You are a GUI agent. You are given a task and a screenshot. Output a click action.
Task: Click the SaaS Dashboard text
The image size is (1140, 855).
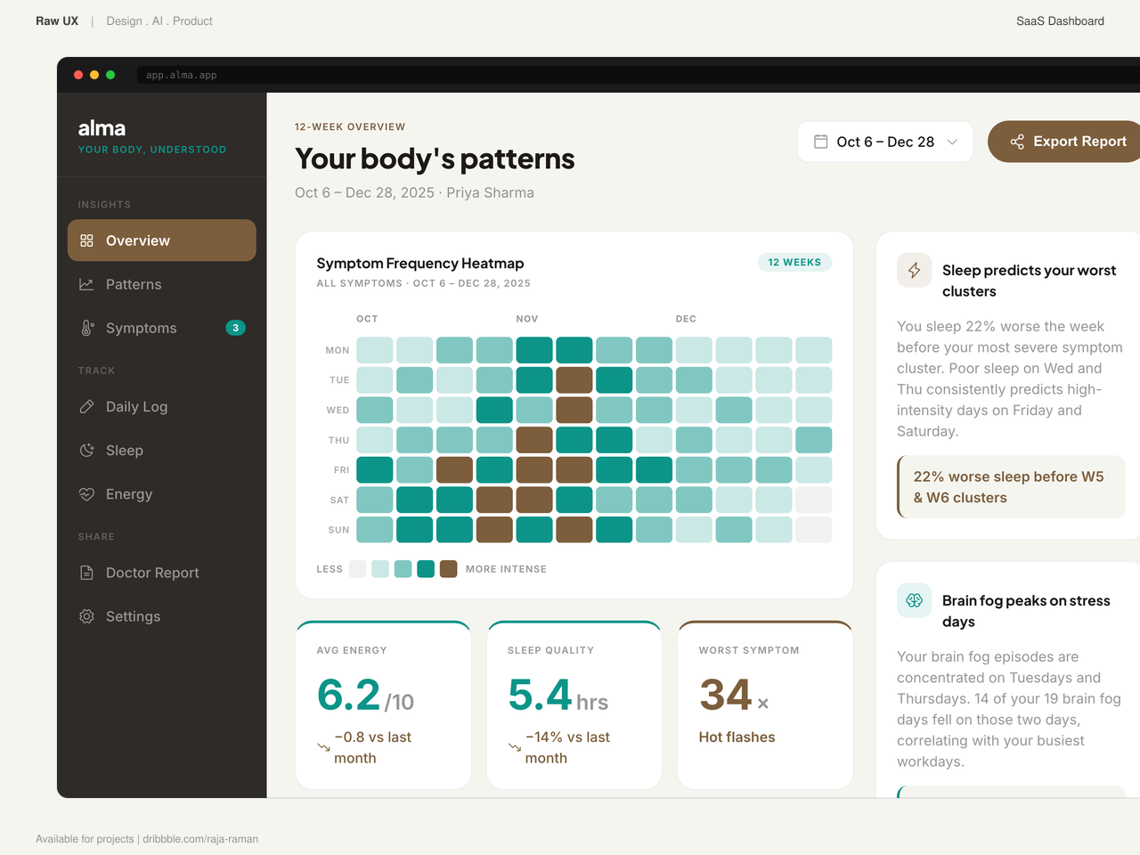[x=1060, y=21]
